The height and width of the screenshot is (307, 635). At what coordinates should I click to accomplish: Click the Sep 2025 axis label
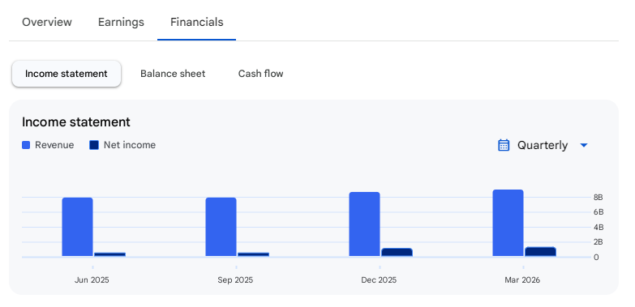235,280
